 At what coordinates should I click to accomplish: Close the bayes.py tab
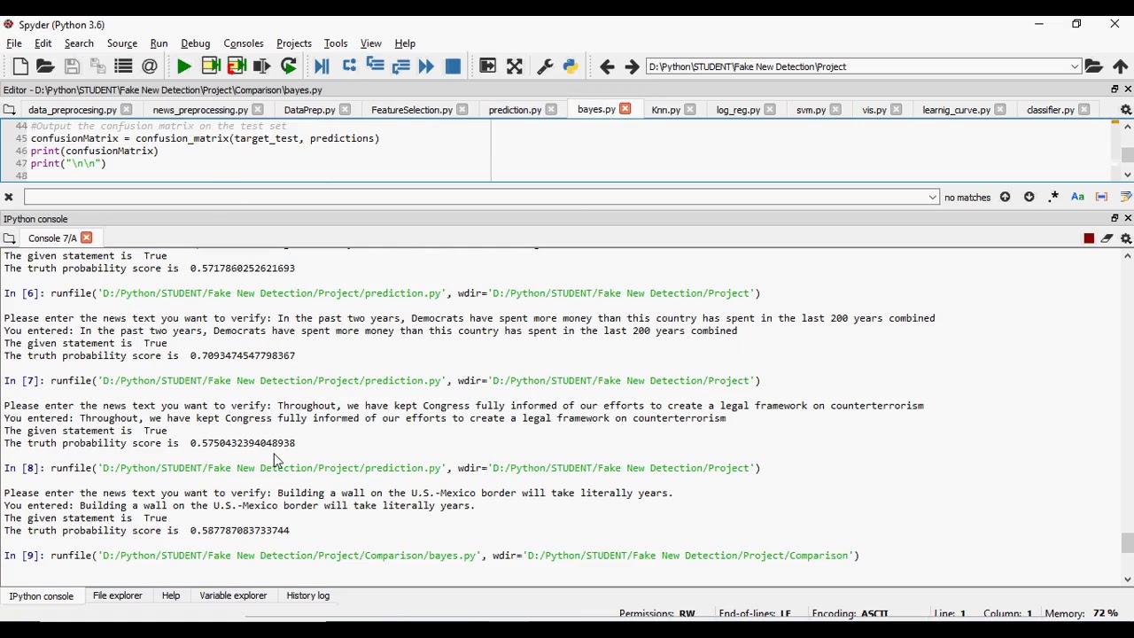[x=625, y=109]
